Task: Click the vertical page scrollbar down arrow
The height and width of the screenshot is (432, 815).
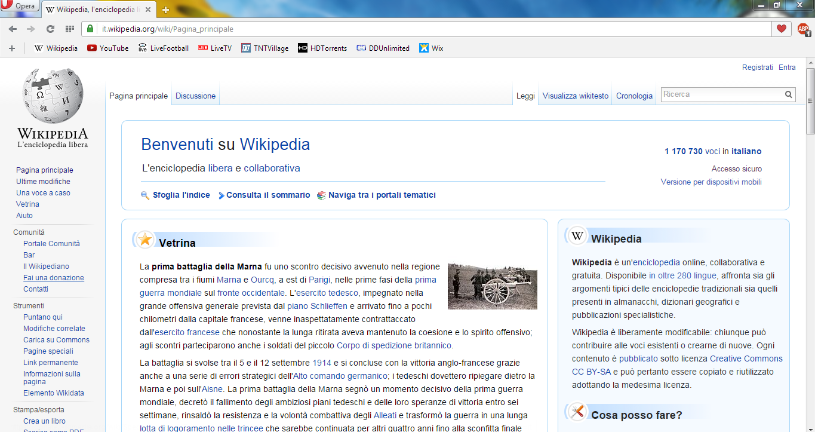Action: [x=810, y=427]
